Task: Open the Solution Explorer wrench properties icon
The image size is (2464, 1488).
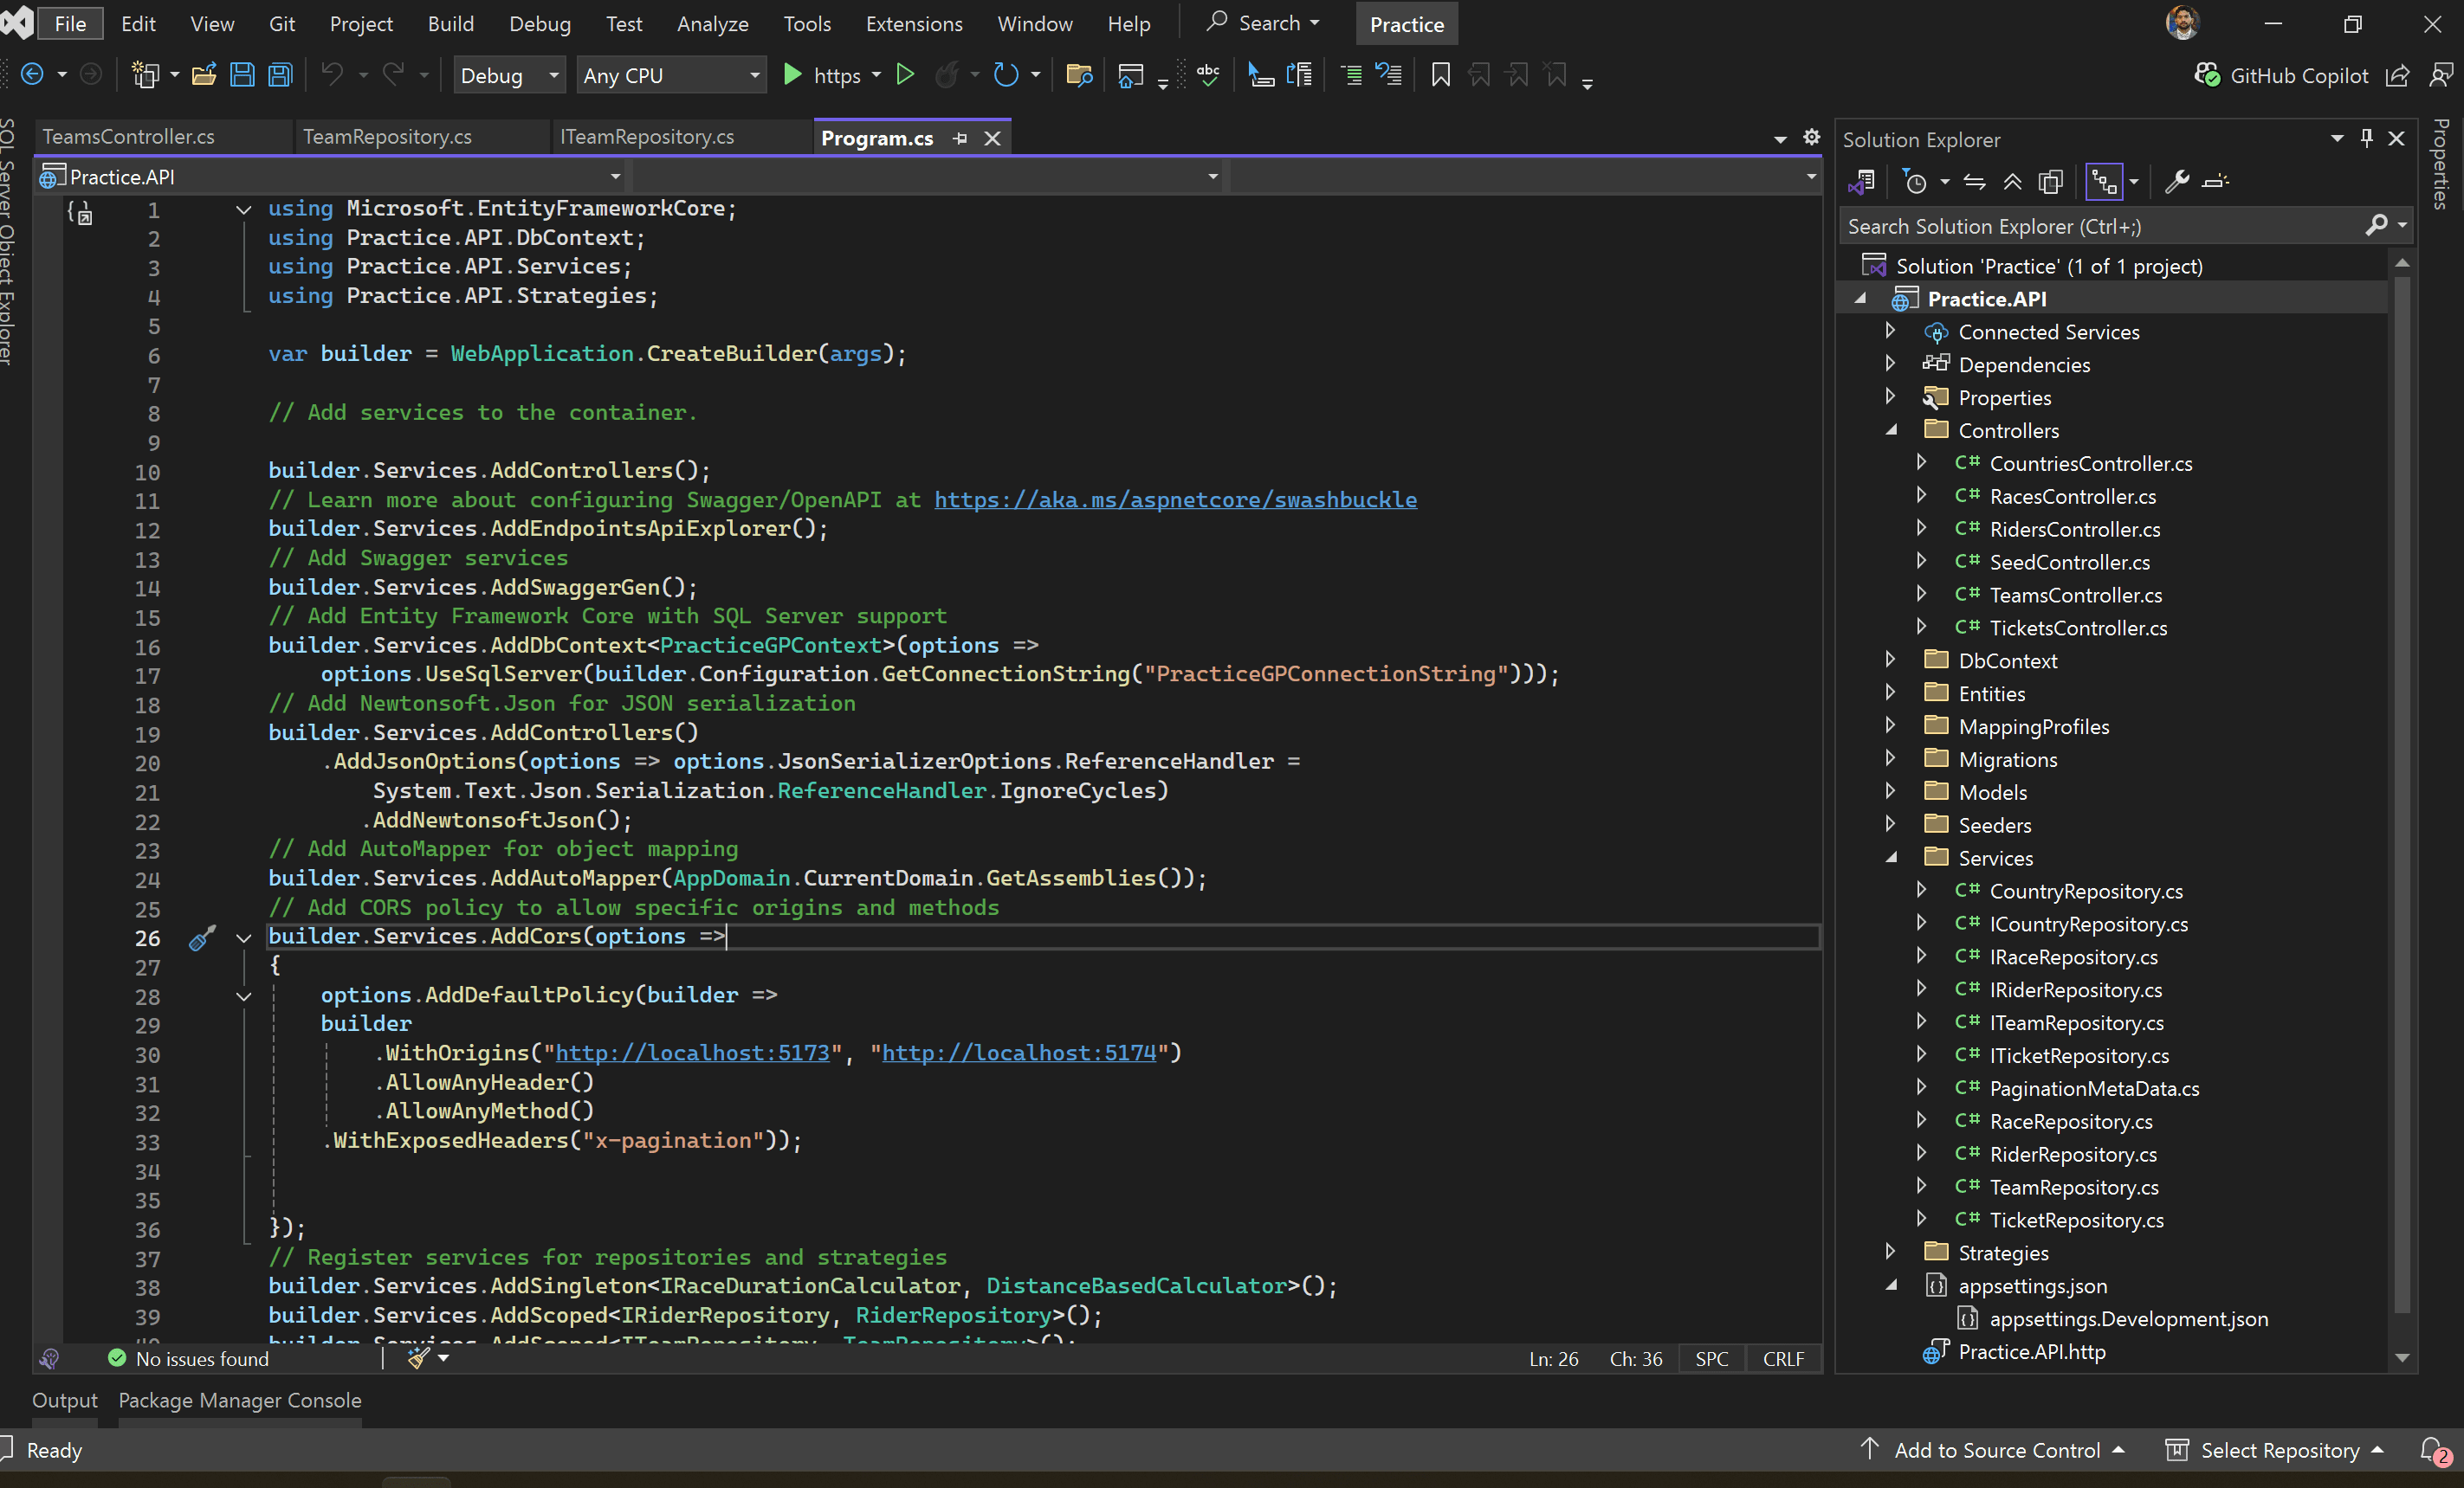Action: [2176, 182]
